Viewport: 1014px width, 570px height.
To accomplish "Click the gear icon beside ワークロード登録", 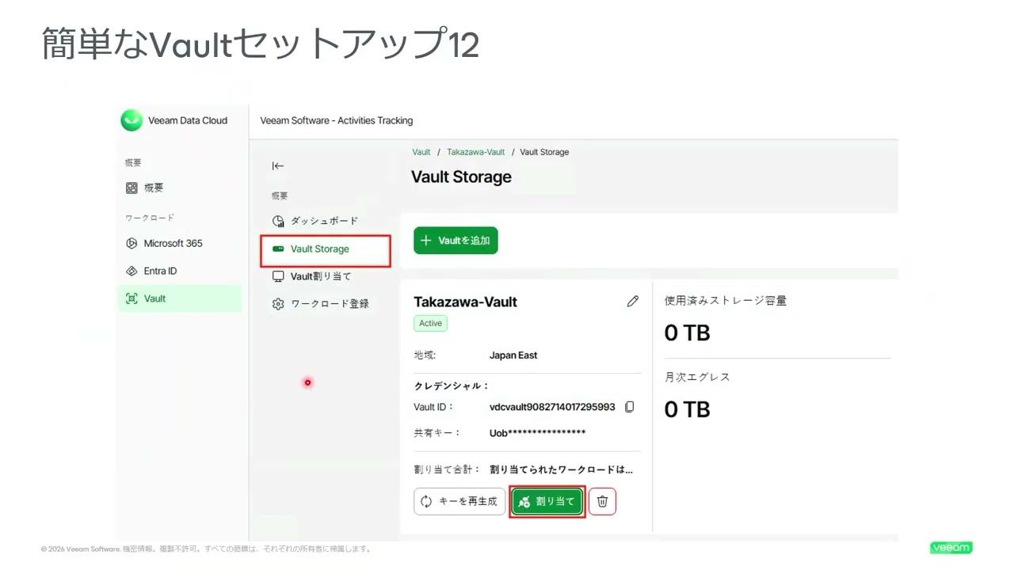I will pos(278,304).
